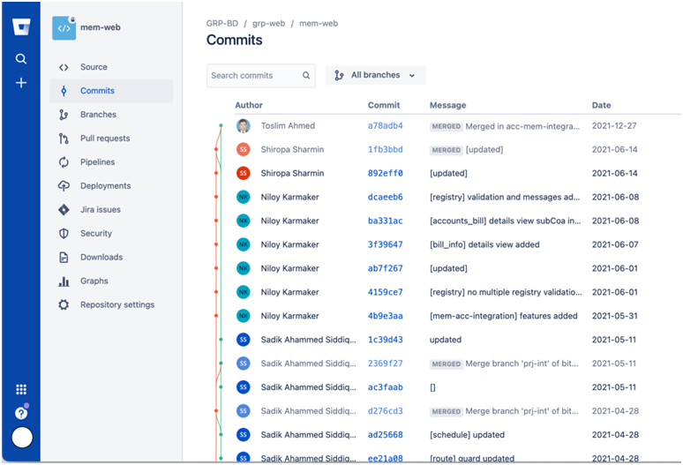Click the avatar beside commit 892eff0
683x465 pixels.
[243, 173]
